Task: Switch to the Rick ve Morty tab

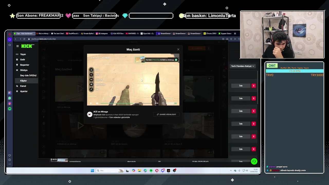Action: 43,33
